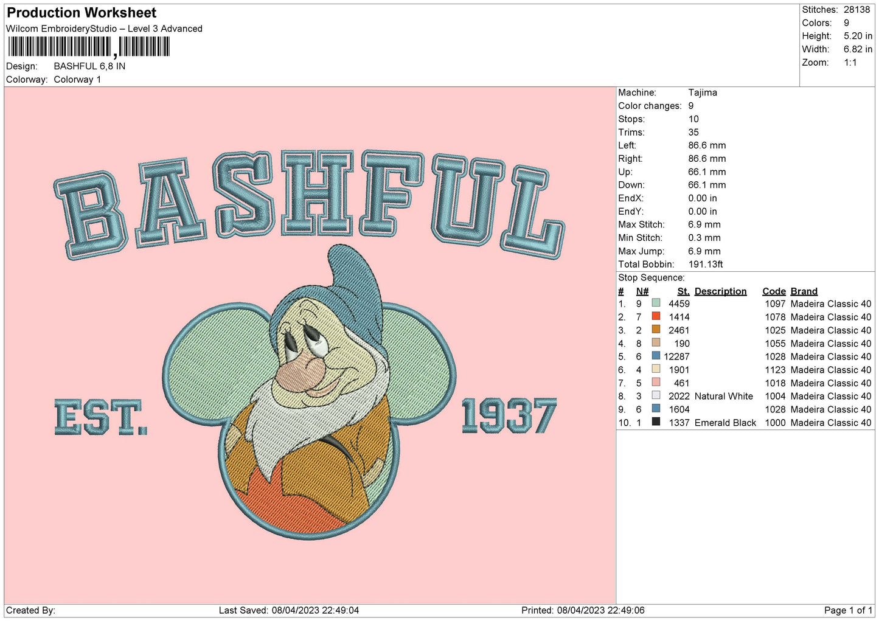The image size is (879, 621).
Task: Click the pink swatch for stop 7
Action: click(656, 383)
